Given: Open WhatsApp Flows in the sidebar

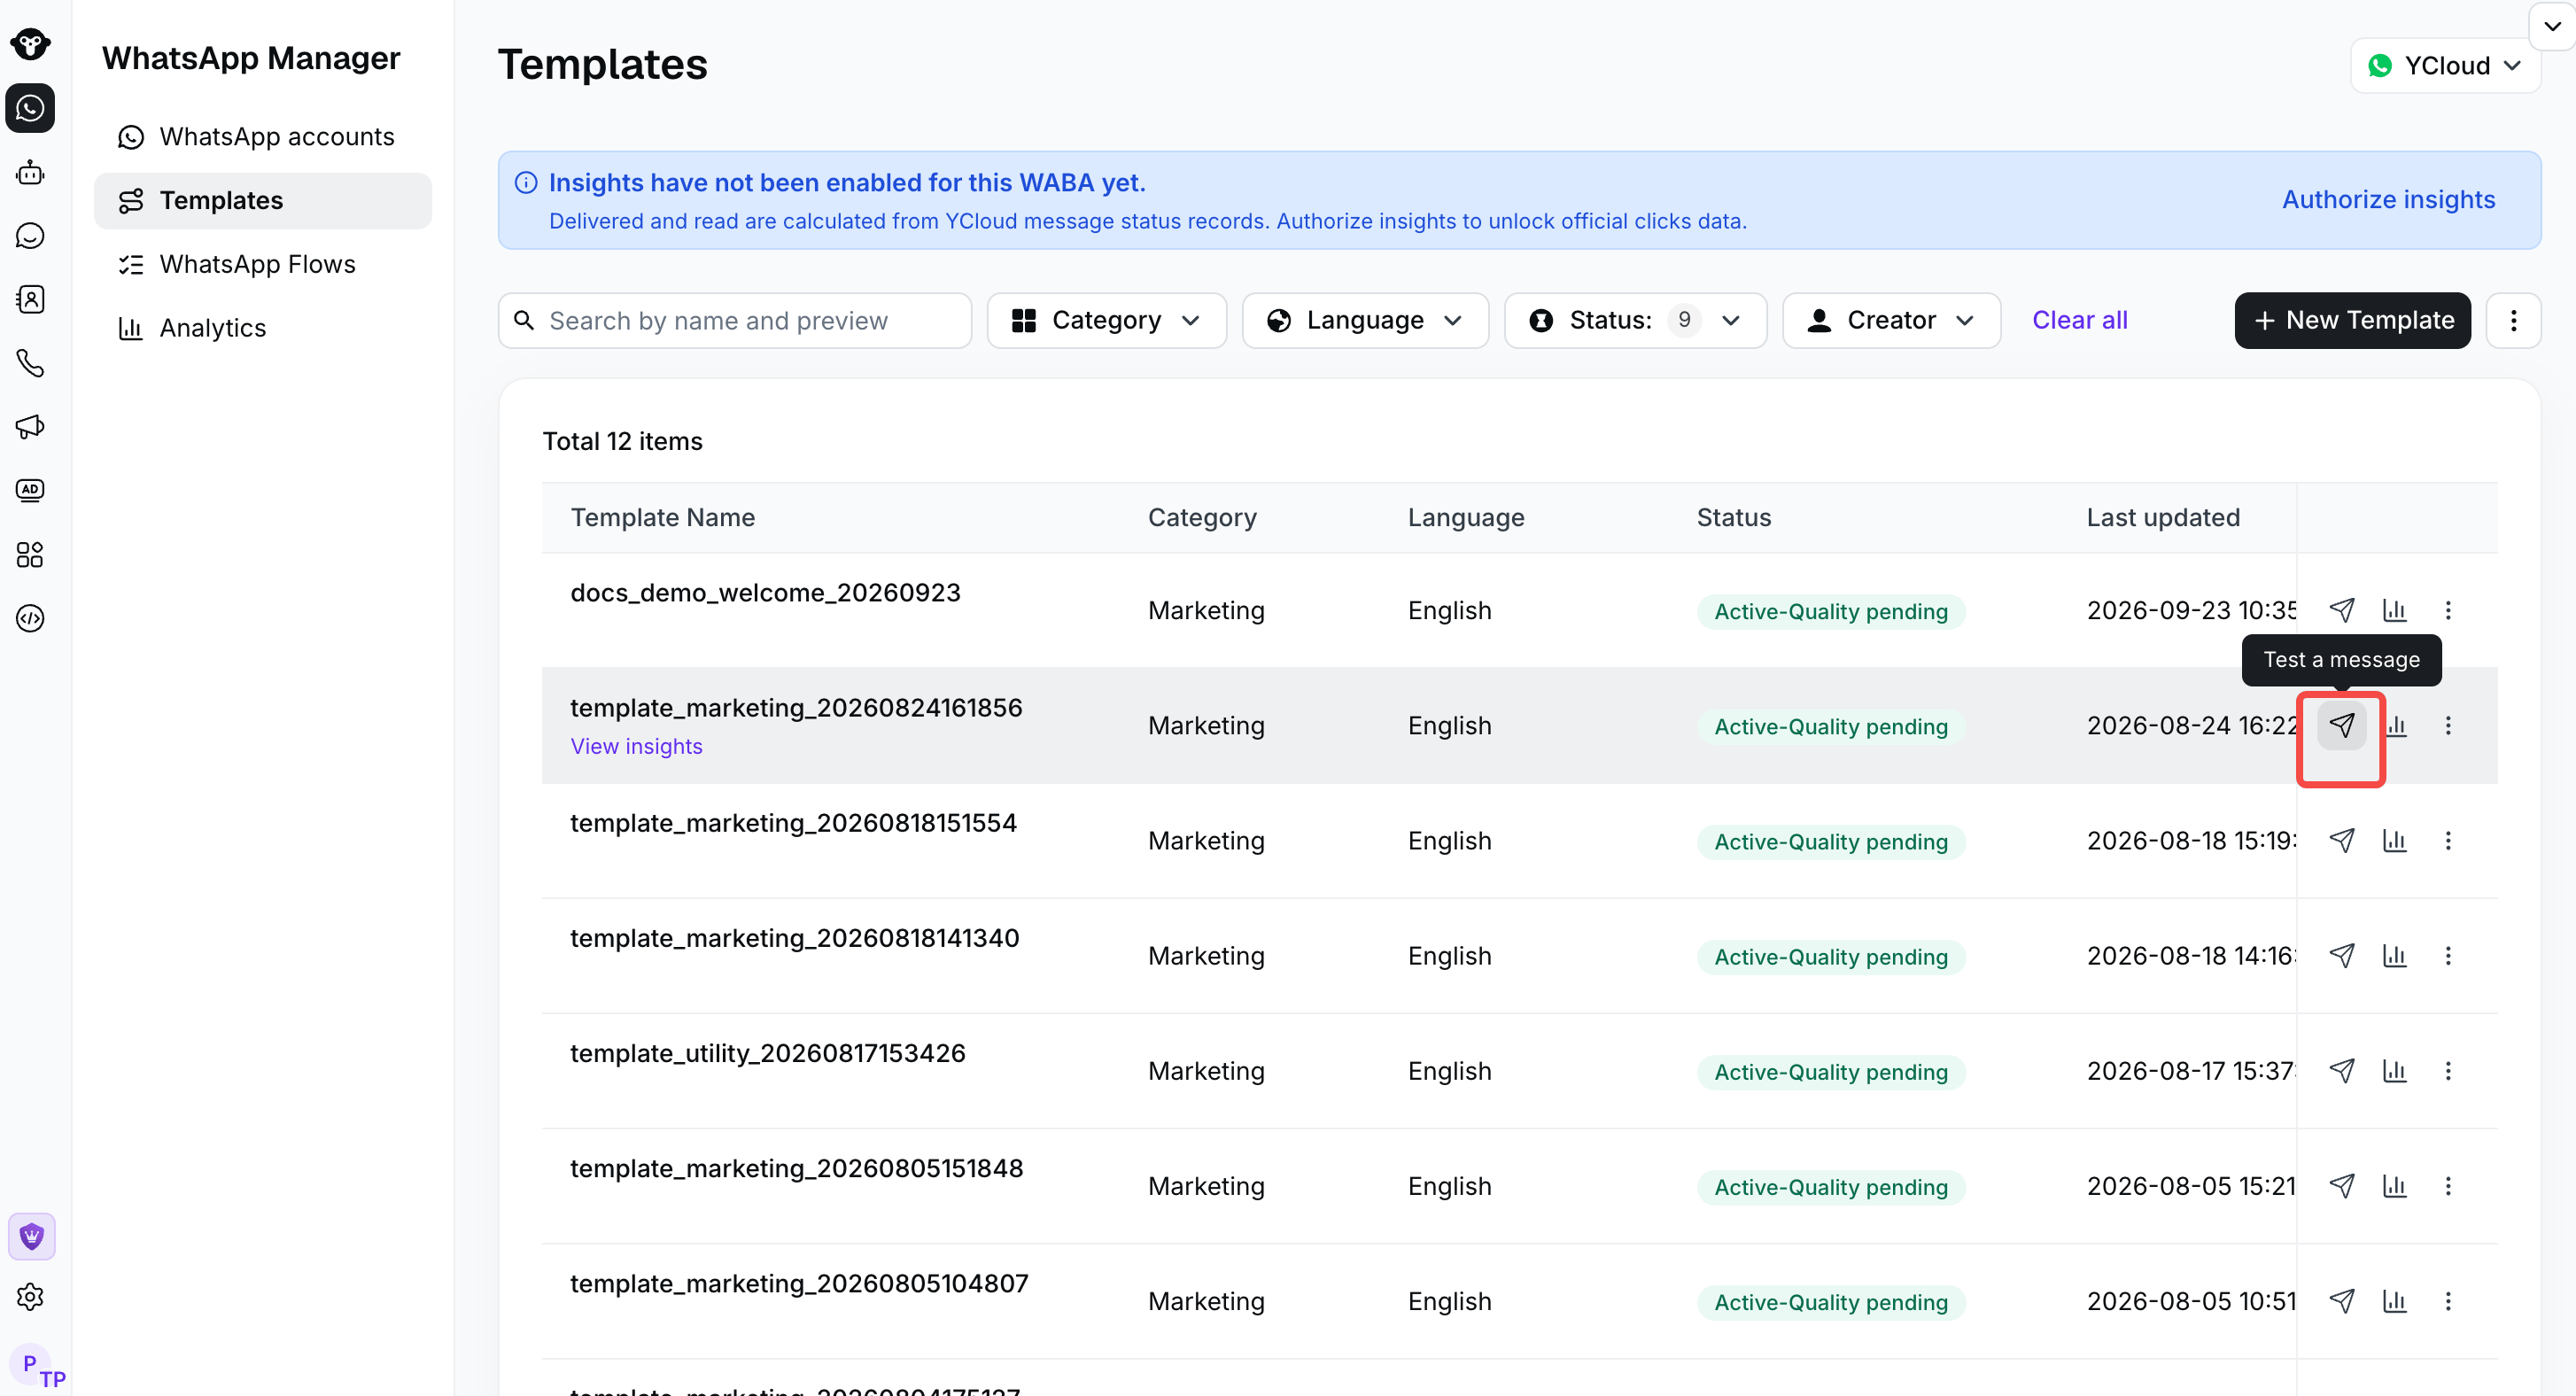Looking at the screenshot, I should tap(262, 264).
